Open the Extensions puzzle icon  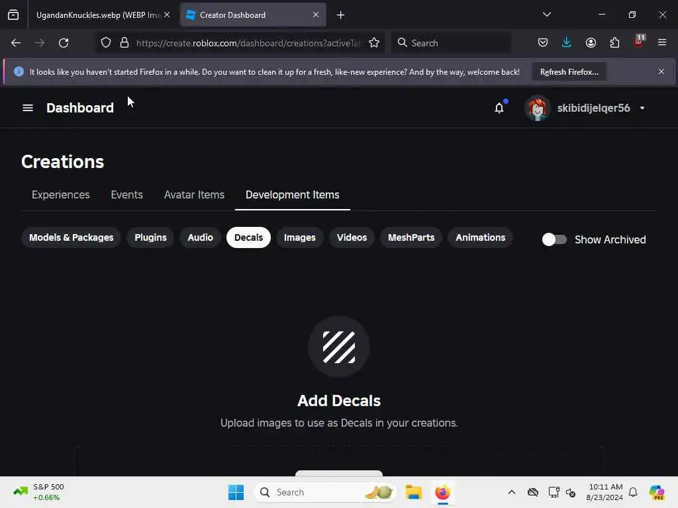614,43
